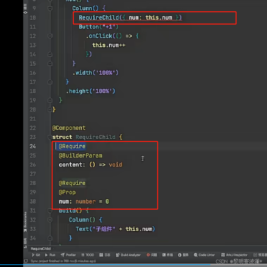This screenshot has width=267, height=267.
Task: Click the @Component decorator
Action: click(69, 128)
